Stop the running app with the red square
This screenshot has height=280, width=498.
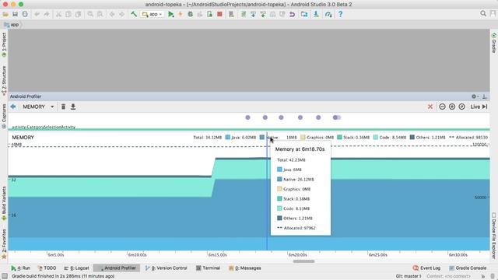[219, 14]
